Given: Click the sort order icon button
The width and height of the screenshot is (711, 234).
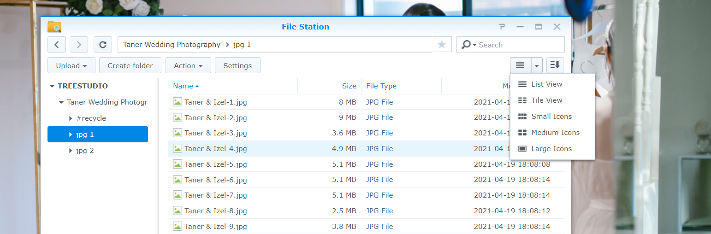Looking at the screenshot, I should pos(555,65).
